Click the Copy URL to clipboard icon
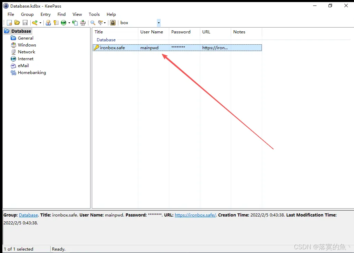This screenshot has height=253, width=354. (75, 23)
